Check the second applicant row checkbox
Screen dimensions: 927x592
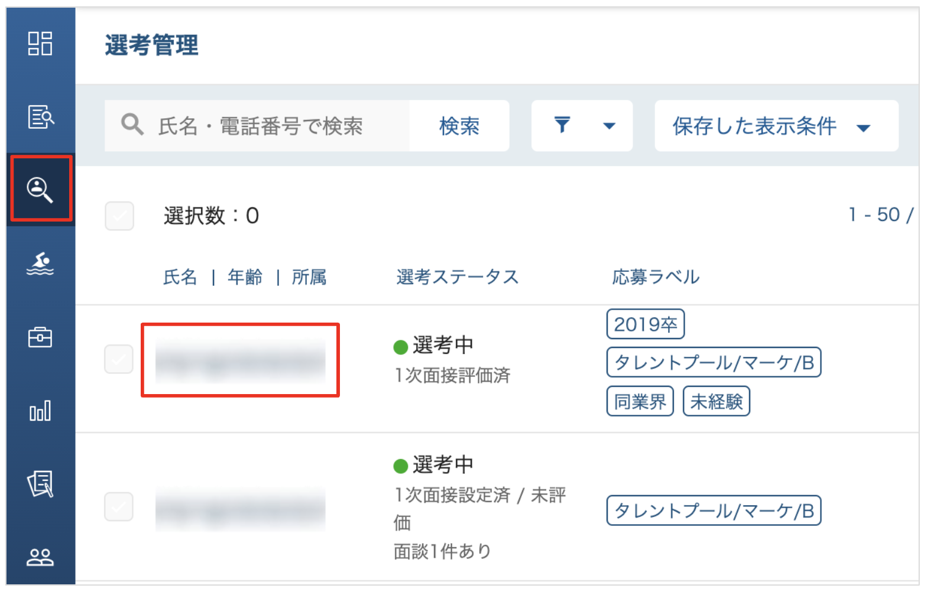(x=119, y=507)
